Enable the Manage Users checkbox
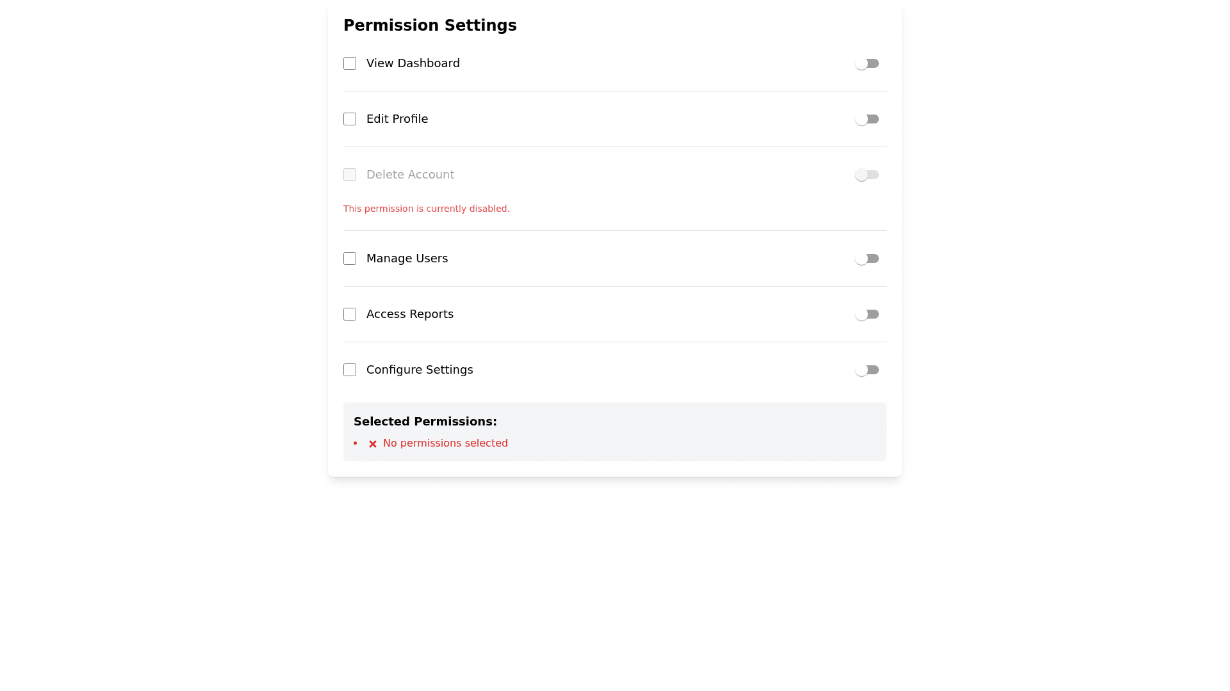 pyautogui.click(x=350, y=258)
